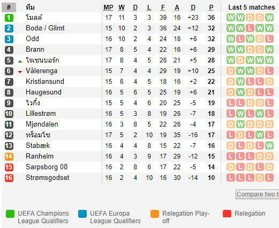Click the W result icon in Mjøndalen's row
The height and width of the screenshot is (228, 279).
point(240,124)
